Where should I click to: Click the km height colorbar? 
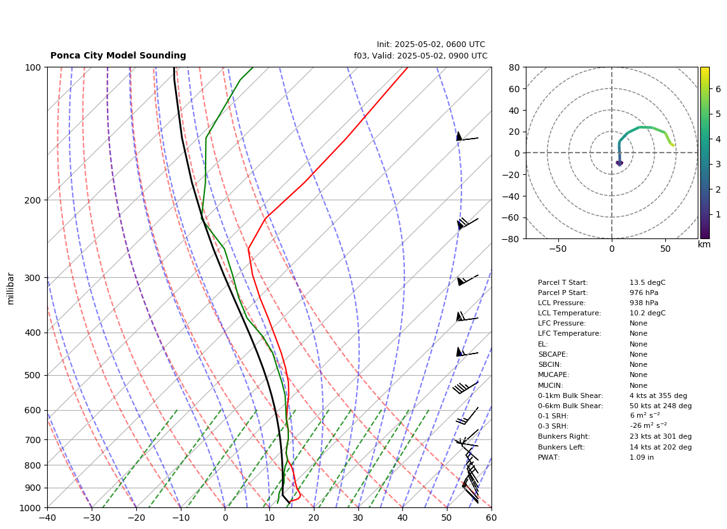click(x=705, y=153)
